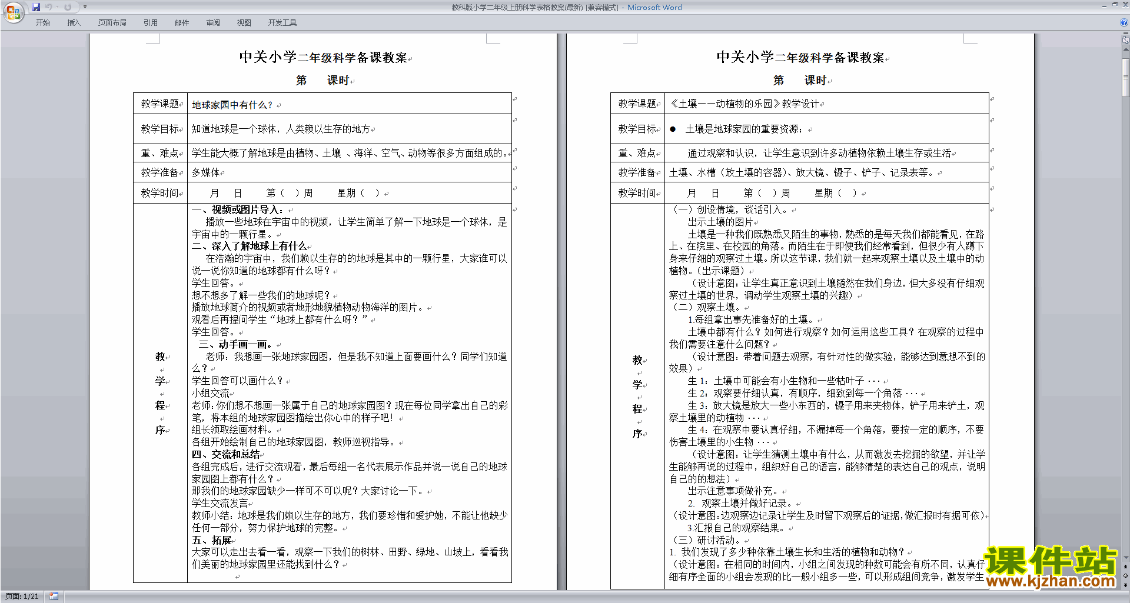
Task: Click the line 小组交流 on left page
Action: pyautogui.click(x=210, y=393)
